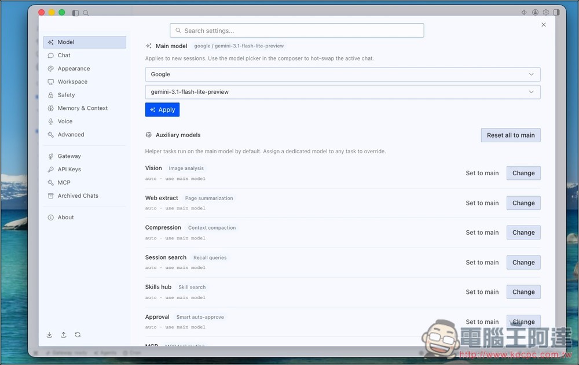The image size is (579, 365).
Task: Click Set to main for Approval
Action: pyautogui.click(x=482, y=322)
